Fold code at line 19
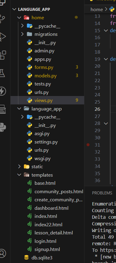 (x=106, y=59)
